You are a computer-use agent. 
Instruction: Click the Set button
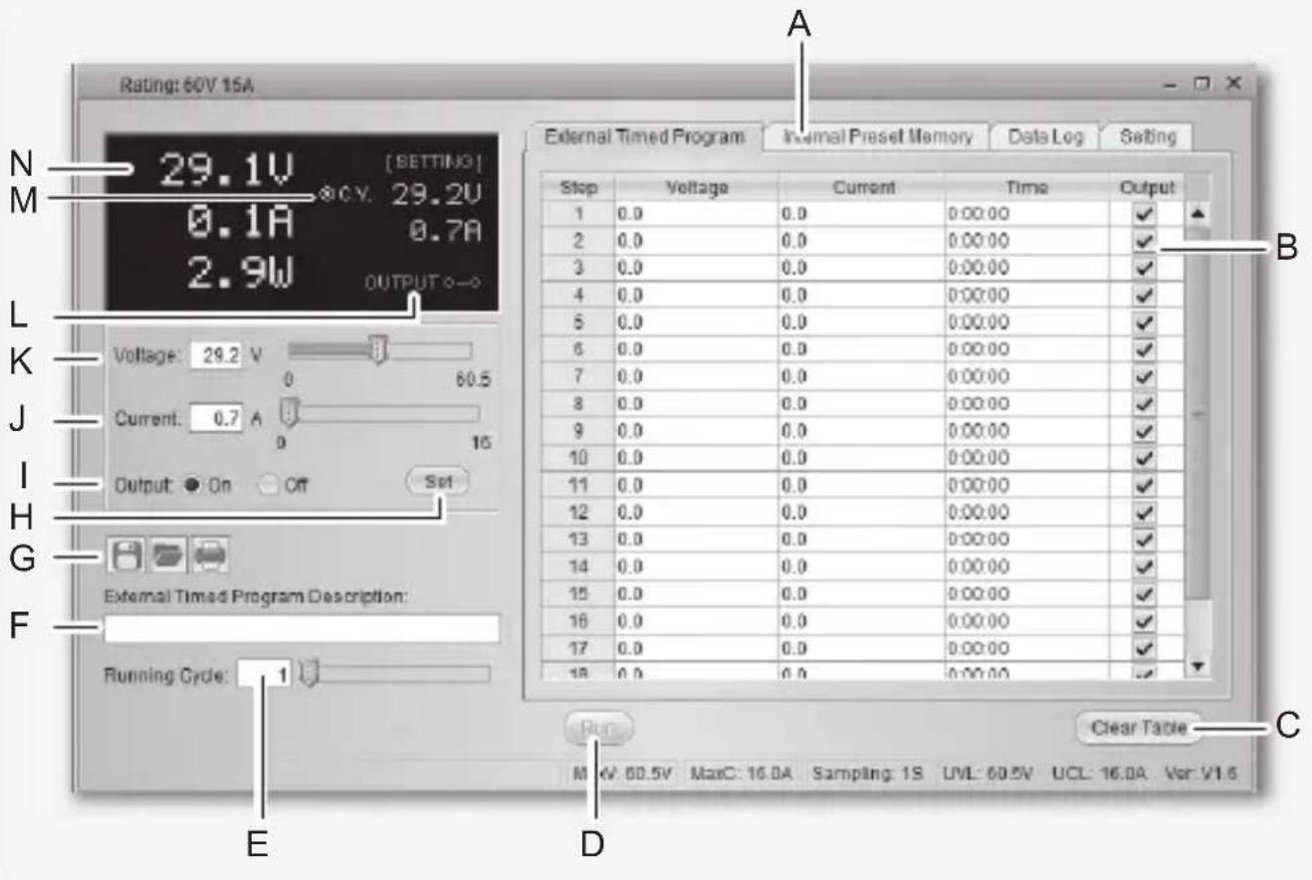tap(437, 482)
